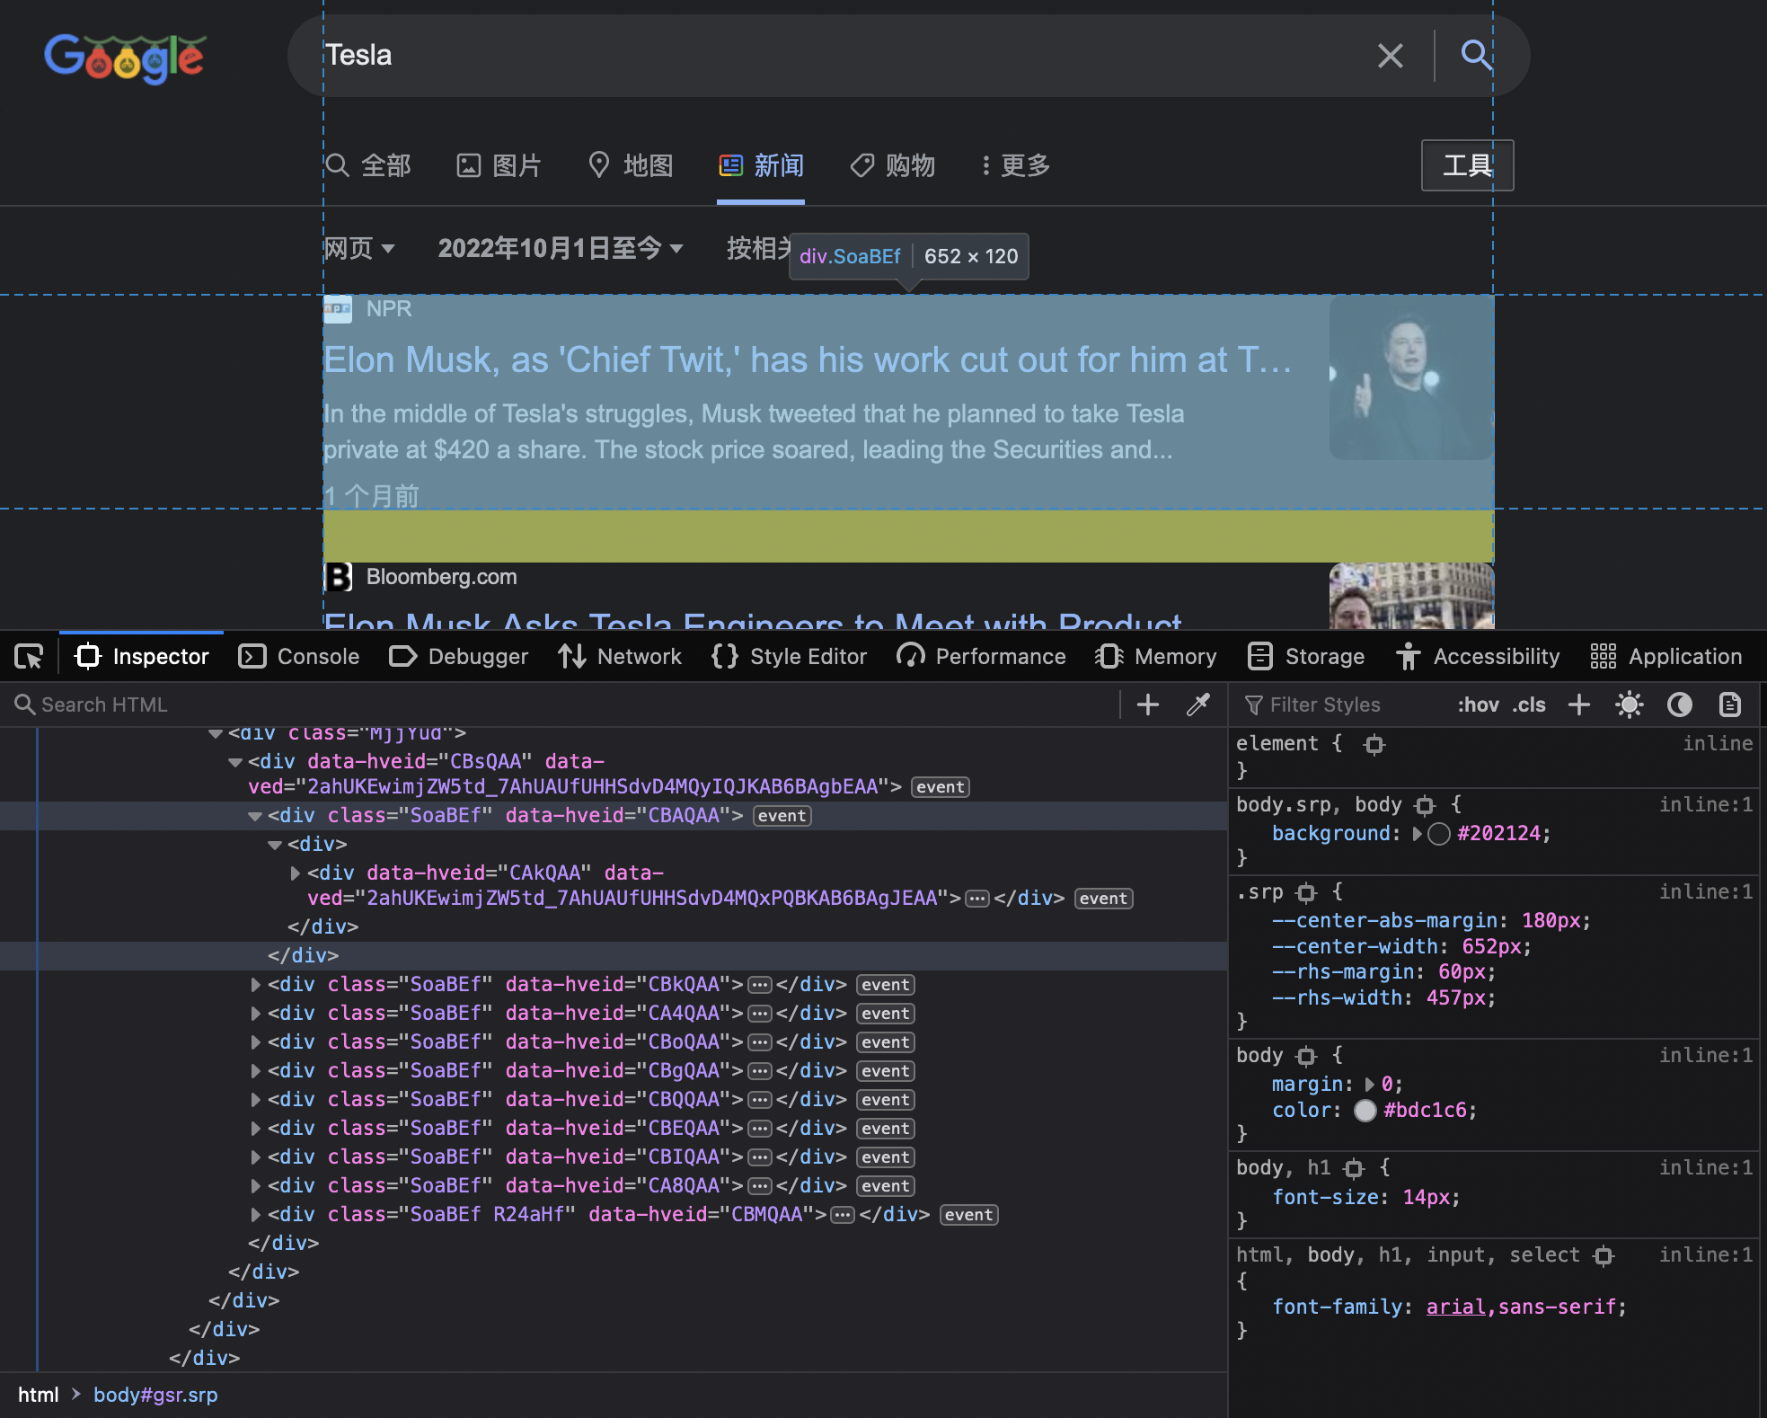1767x1418 pixels.
Task: Toggle dark color scheme simulation
Action: [x=1679, y=705]
